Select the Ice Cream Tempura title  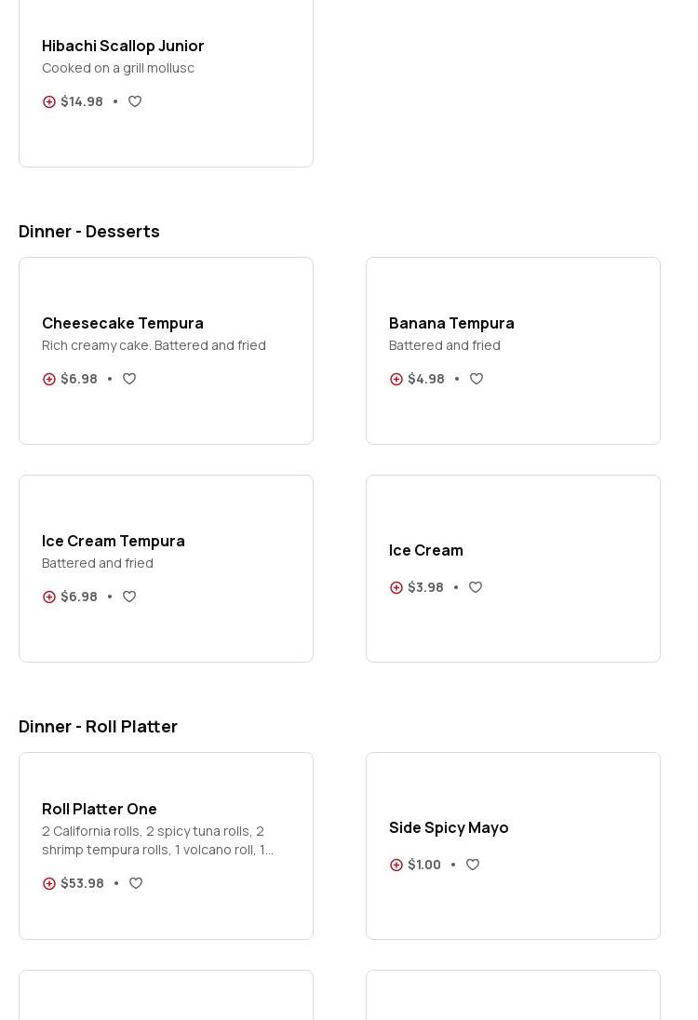[x=114, y=541]
